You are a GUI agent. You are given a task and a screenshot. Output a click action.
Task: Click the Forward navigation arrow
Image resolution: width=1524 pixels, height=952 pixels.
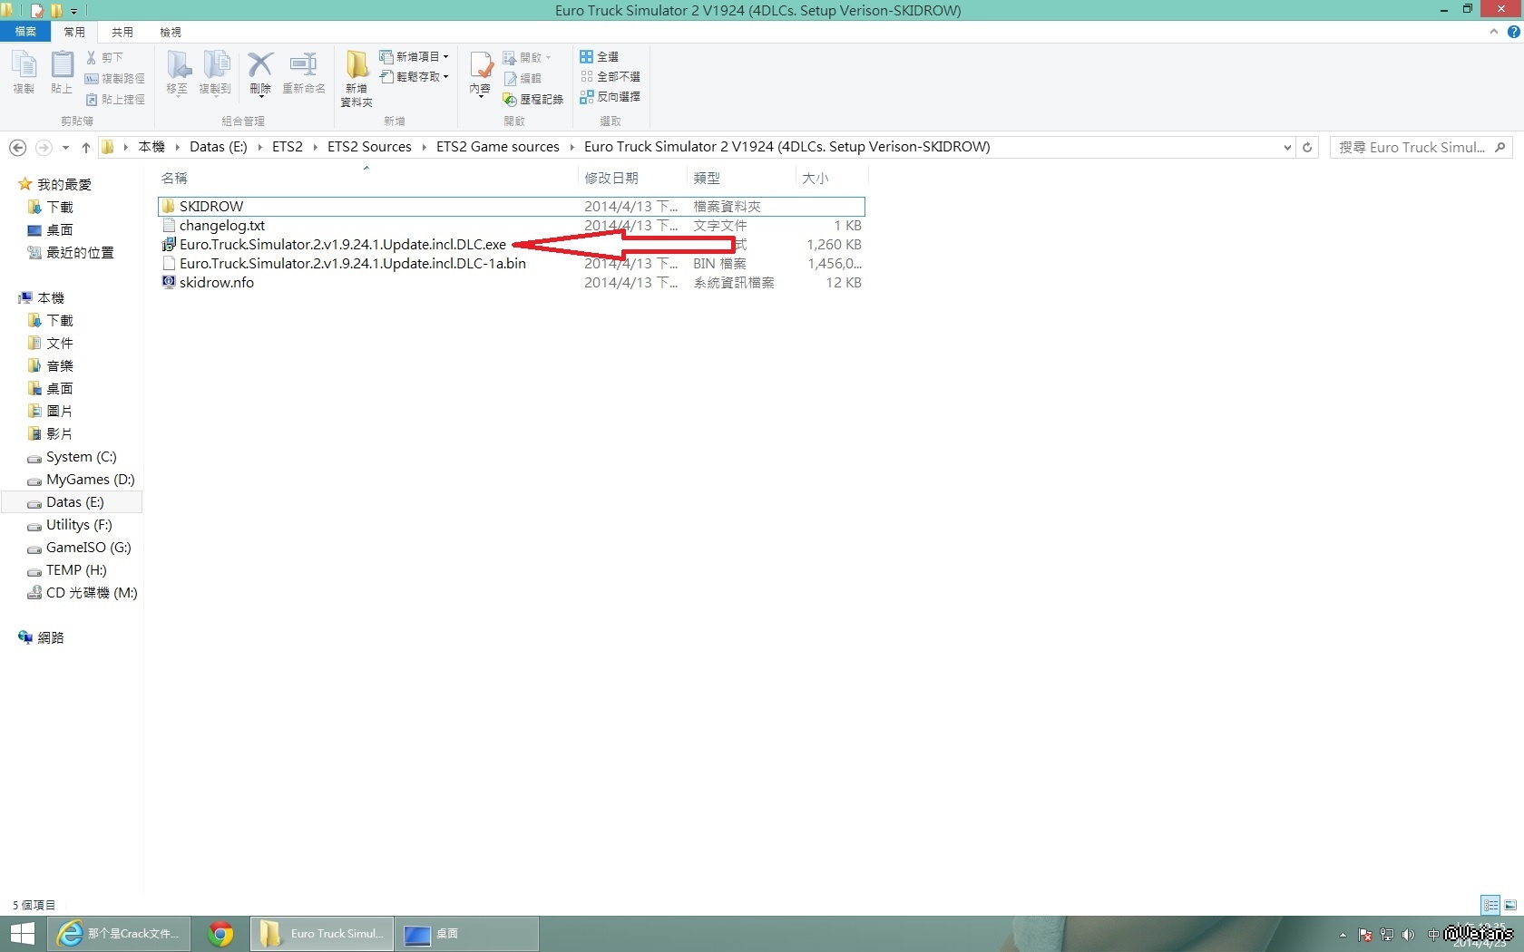[x=43, y=147]
